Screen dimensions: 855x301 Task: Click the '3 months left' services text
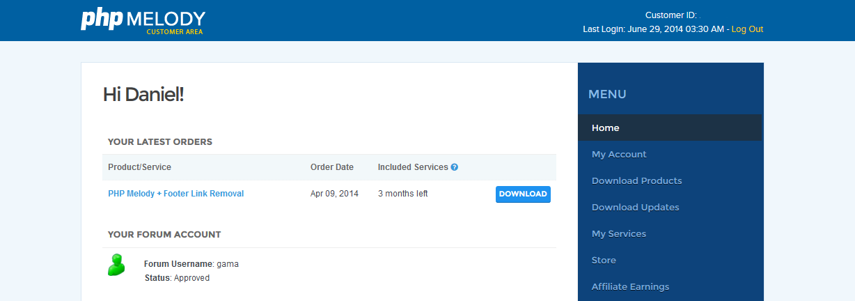402,194
